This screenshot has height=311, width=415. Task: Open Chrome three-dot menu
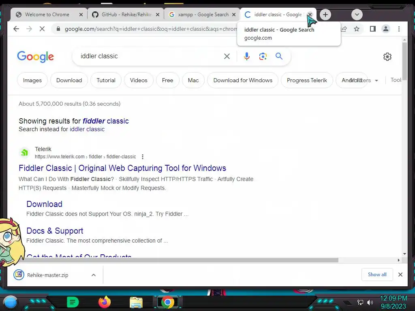coord(399,29)
